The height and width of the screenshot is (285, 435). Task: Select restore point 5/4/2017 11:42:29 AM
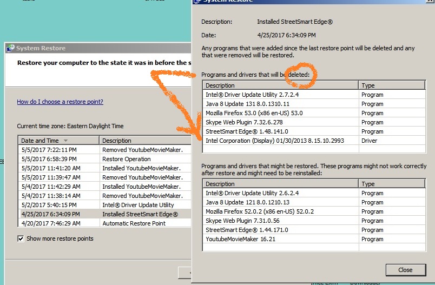[x=104, y=186]
